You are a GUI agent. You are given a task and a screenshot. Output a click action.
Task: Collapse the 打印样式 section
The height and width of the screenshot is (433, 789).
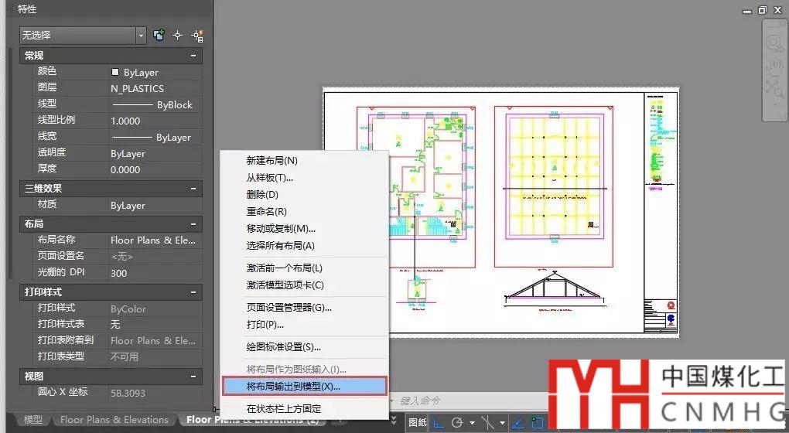click(x=193, y=292)
